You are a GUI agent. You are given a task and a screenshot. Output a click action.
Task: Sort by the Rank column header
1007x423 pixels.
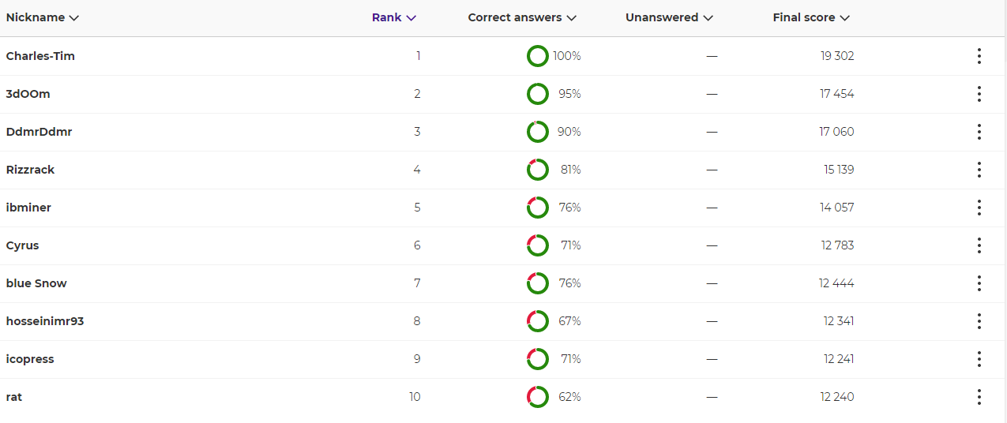394,17
